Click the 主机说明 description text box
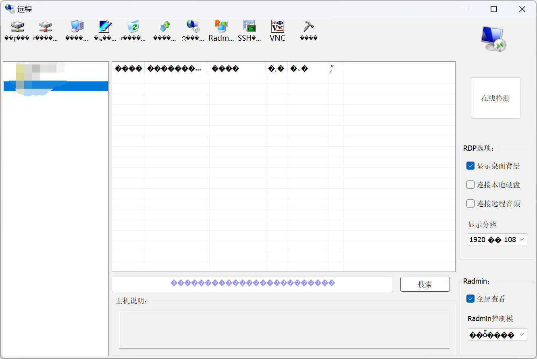This screenshot has width=537, height=359. [284, 329]
